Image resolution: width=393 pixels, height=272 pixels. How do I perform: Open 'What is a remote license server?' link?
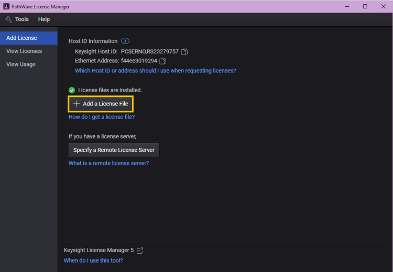click(x=108, y=163)
